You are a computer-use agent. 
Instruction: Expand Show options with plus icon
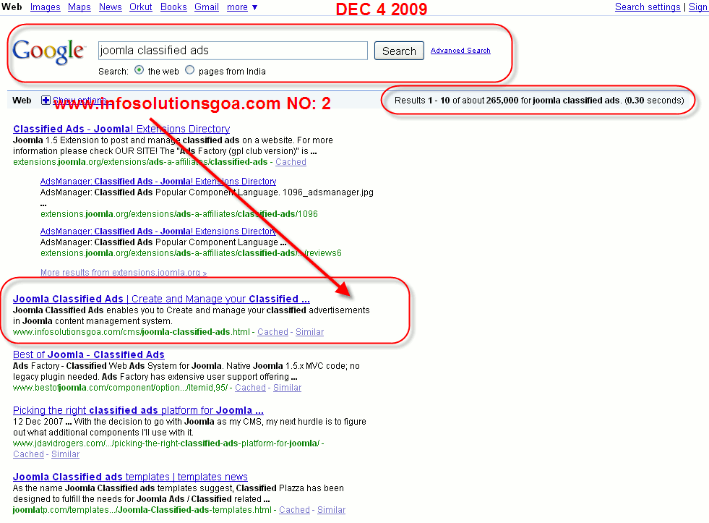point(46,101)
